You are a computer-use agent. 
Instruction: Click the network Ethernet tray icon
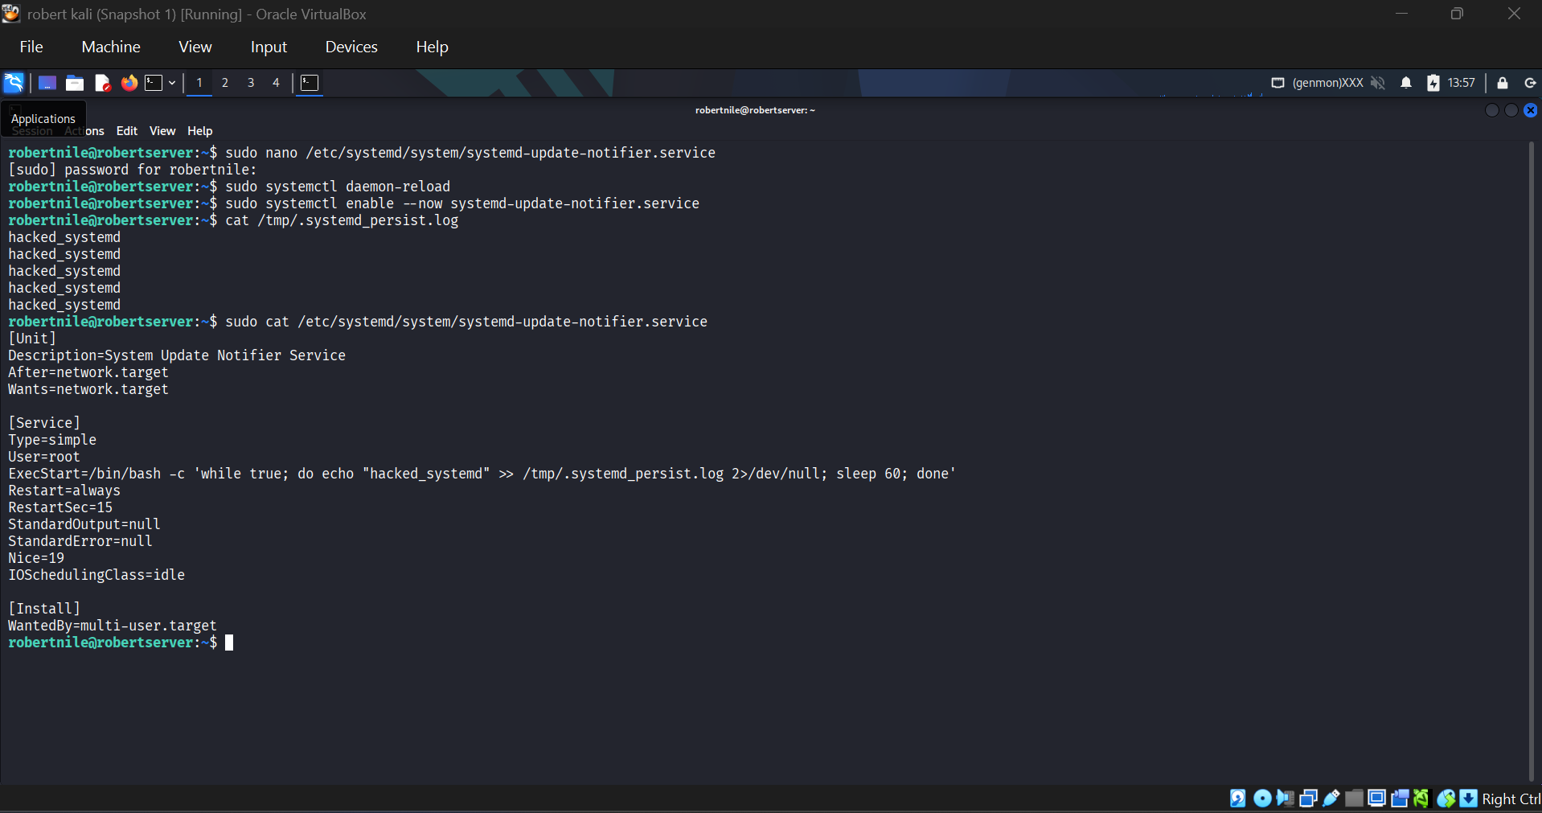[x=1277, y=83]
